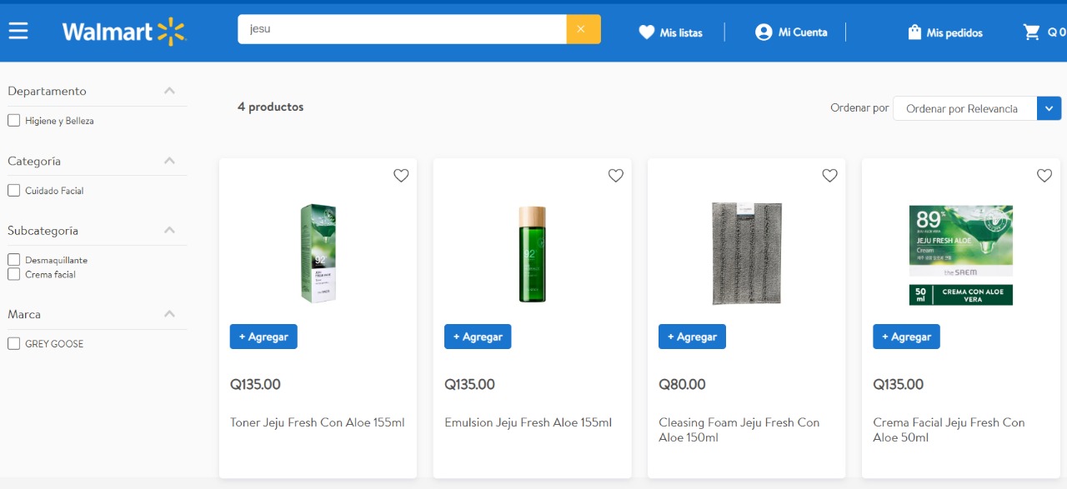Go to Mis pedidos
The image size is (1067, 489).
(944, 32)
